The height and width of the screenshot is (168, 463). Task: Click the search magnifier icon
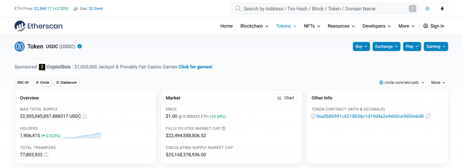pyautogui.click(x=238, y=9)
